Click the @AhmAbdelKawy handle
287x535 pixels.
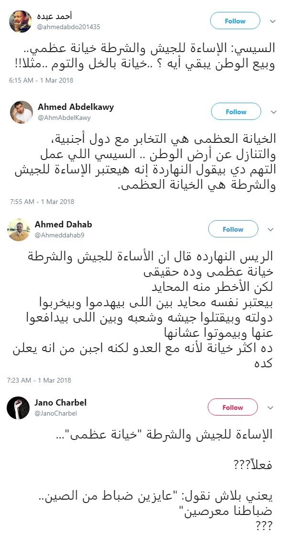(64, 118)
